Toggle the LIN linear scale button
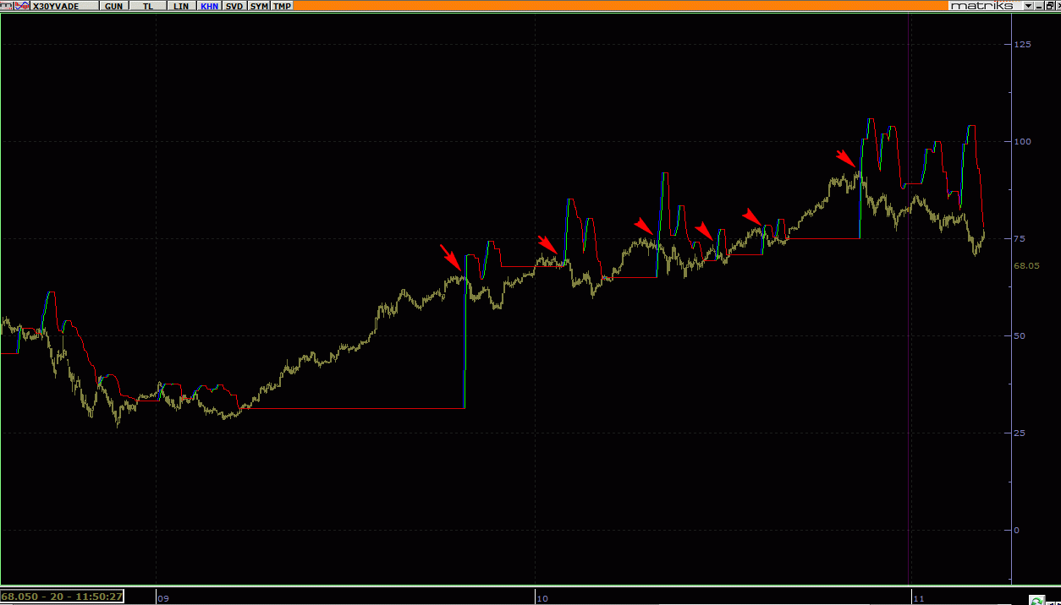The width and height of the screenshot is (1061, 605). point(181,6)
